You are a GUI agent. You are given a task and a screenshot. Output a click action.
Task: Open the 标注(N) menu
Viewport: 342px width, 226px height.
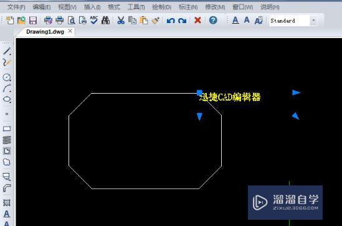click(x=188, y=7)
